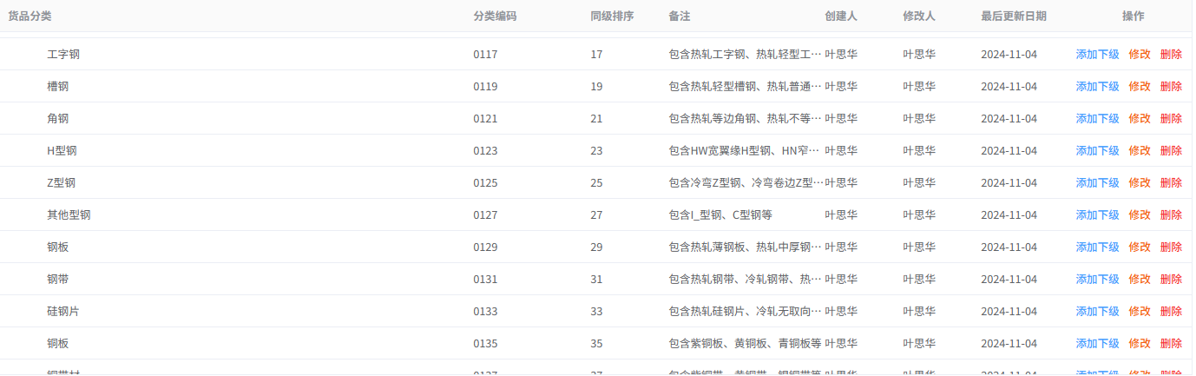This screenshot has width=1196, height=376.
Task: Select the H型钢 category name
Action: click(62, 150)
